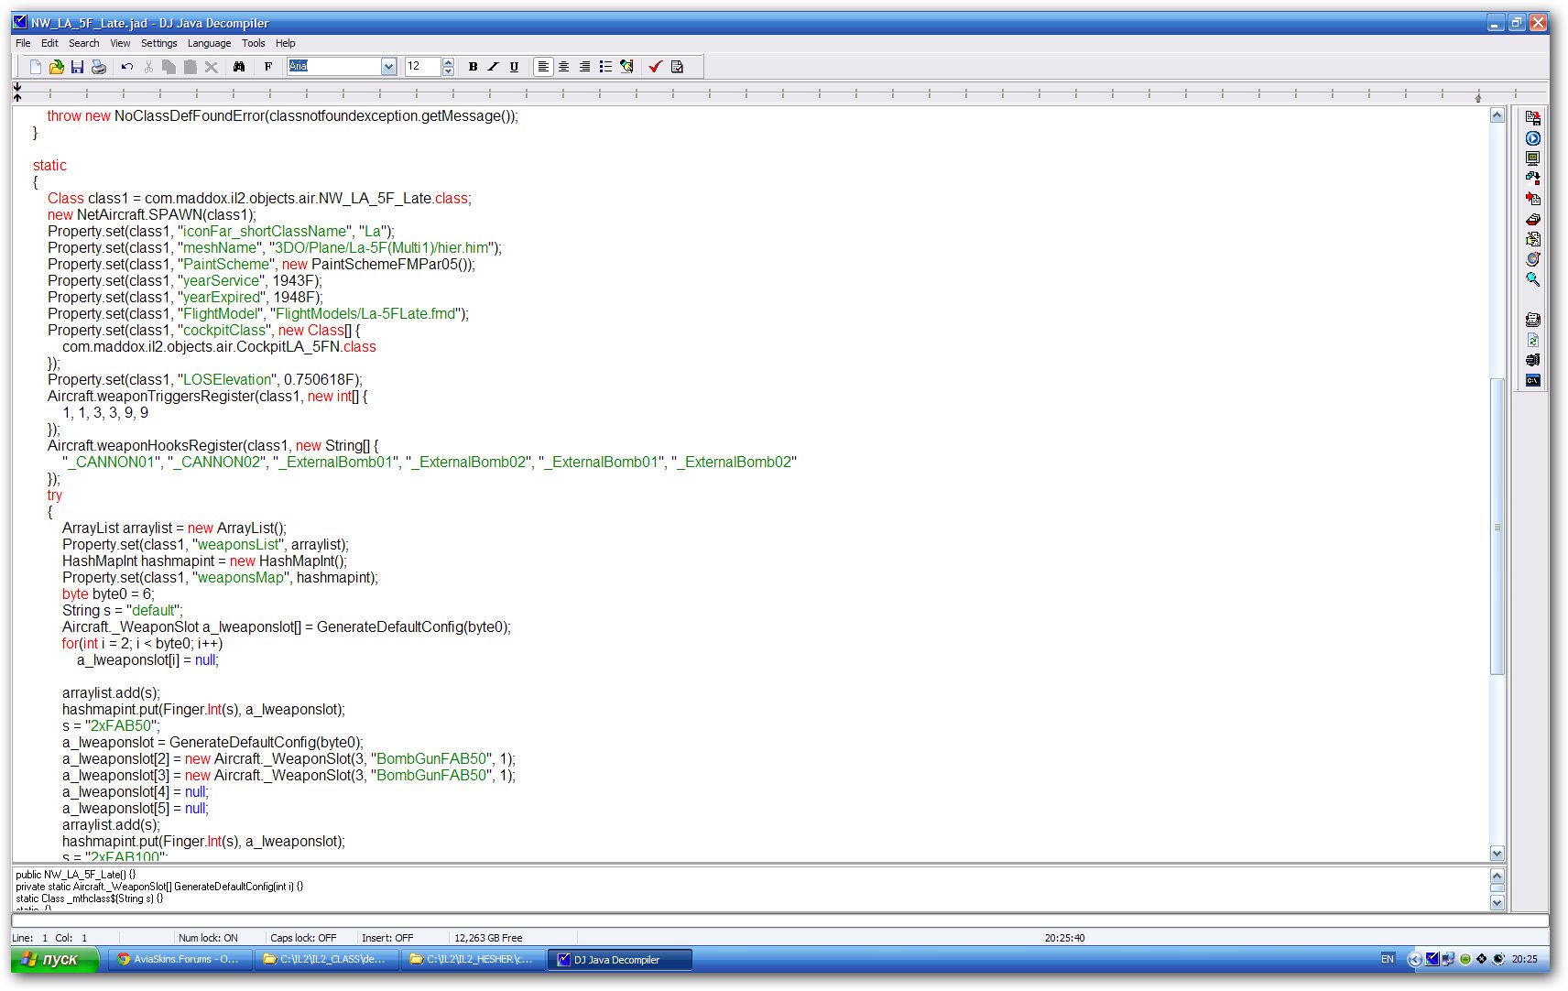The image size is (1568, 991).
Task: Save the file with the floppy disk icon
Action: (78, 66)
